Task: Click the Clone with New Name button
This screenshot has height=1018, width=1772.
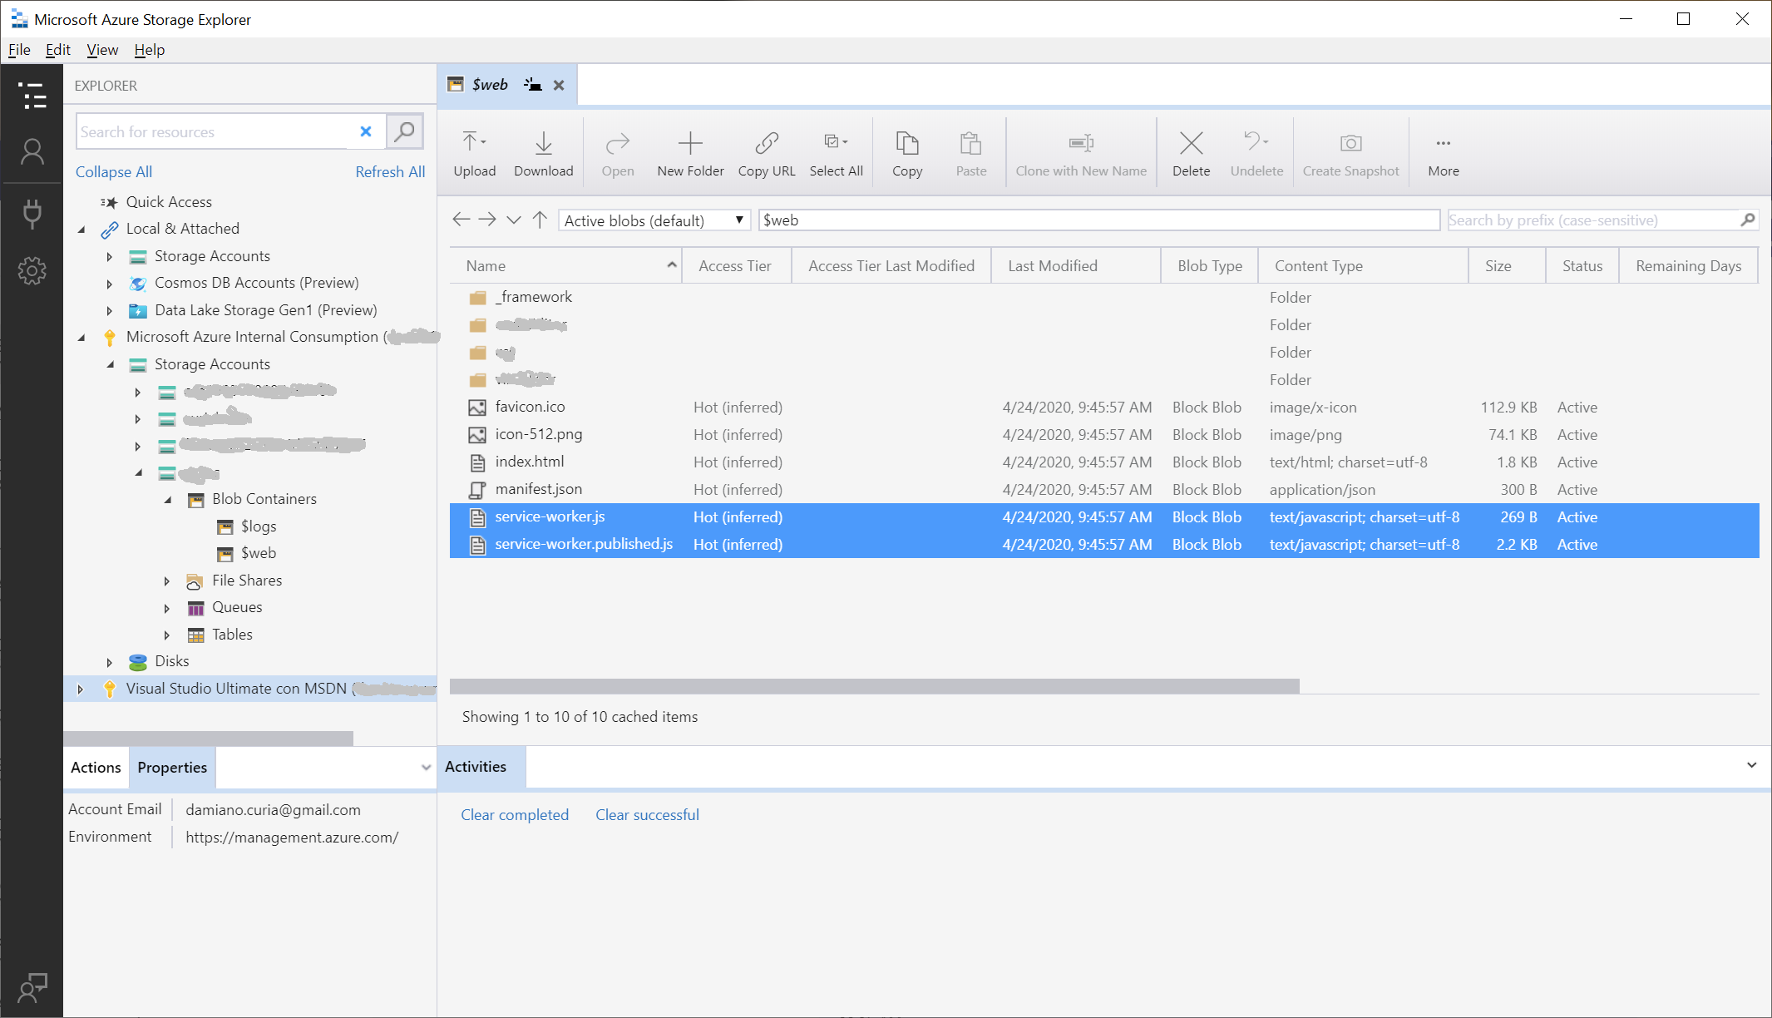Action: (x=1081, y=154)
